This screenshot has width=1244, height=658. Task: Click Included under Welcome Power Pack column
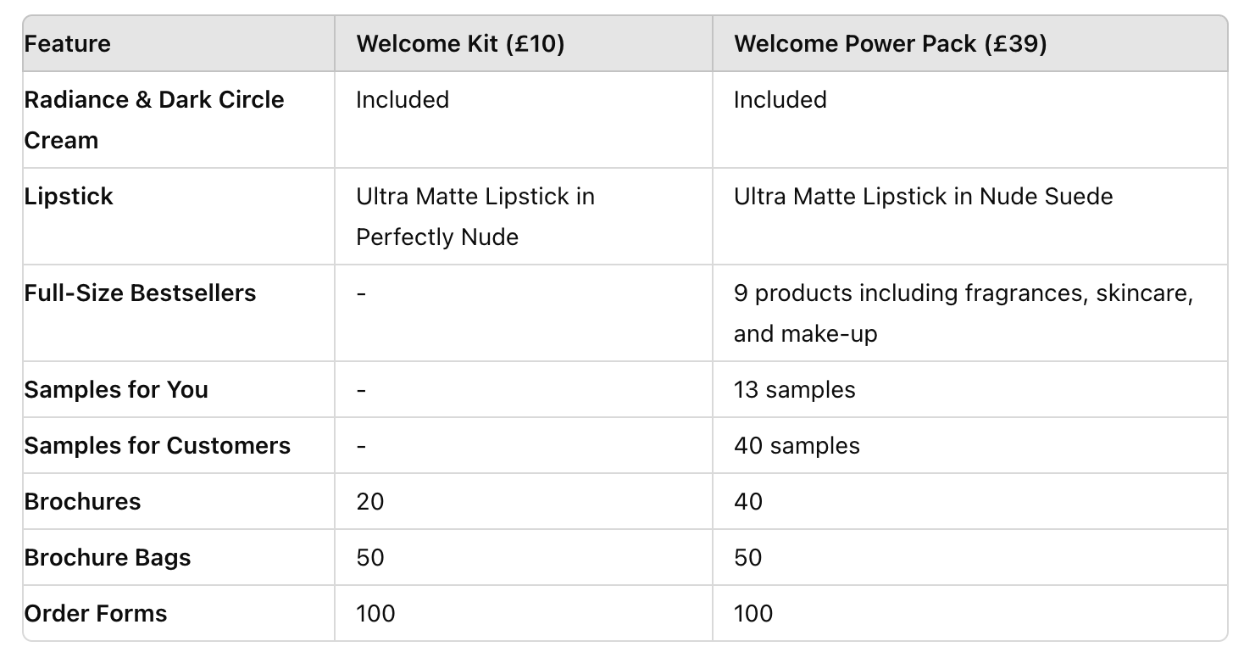click(780, 100)
